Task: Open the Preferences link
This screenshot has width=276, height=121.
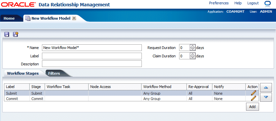Action: [219, 3]
